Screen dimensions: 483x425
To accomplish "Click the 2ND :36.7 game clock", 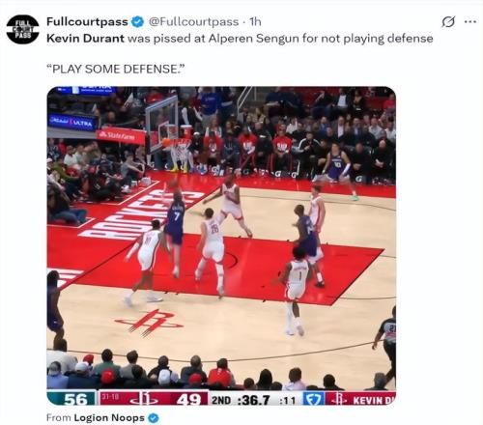I will pos(241,400).
